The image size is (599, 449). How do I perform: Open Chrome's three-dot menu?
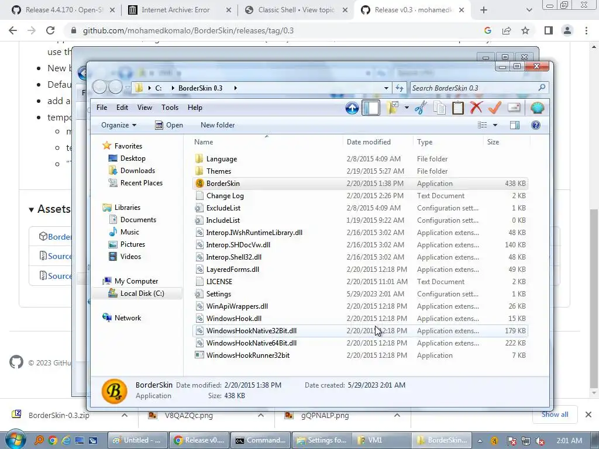tap(586, 30)
